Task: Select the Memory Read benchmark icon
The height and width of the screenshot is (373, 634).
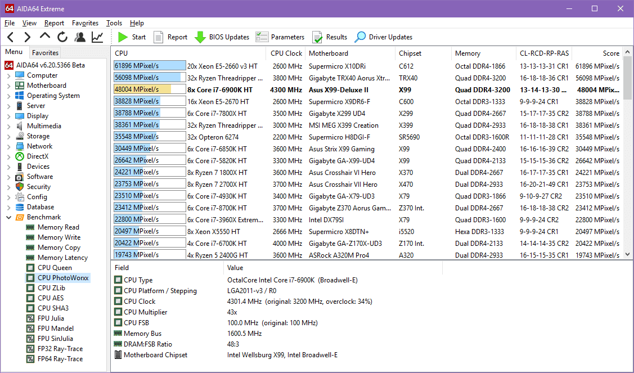Action: pos(30,227)
